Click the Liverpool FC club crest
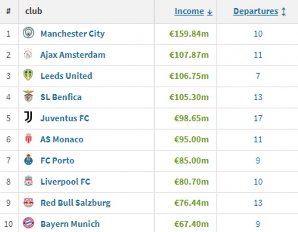The width and height of the screenshot is (298, 232). tap(28, 182)
